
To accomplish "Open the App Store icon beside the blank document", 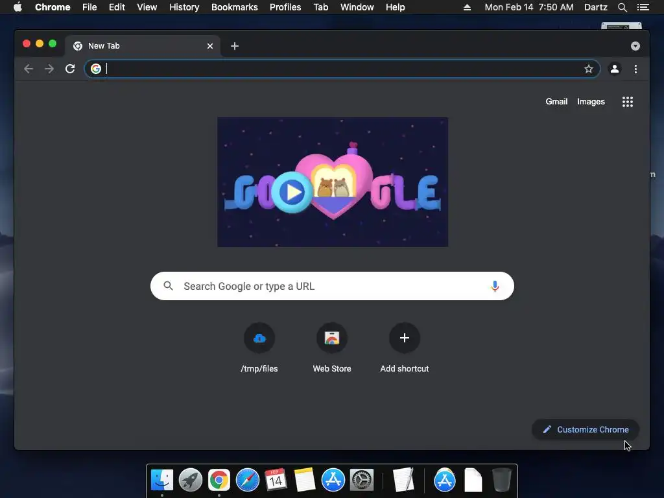I will pyautogui.click(x=444, y=480).
